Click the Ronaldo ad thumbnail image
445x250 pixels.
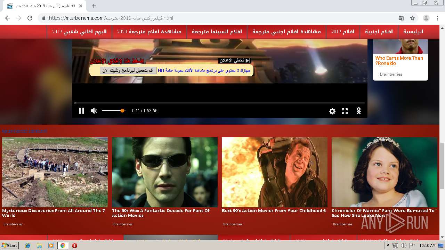(x=400, y=47)
